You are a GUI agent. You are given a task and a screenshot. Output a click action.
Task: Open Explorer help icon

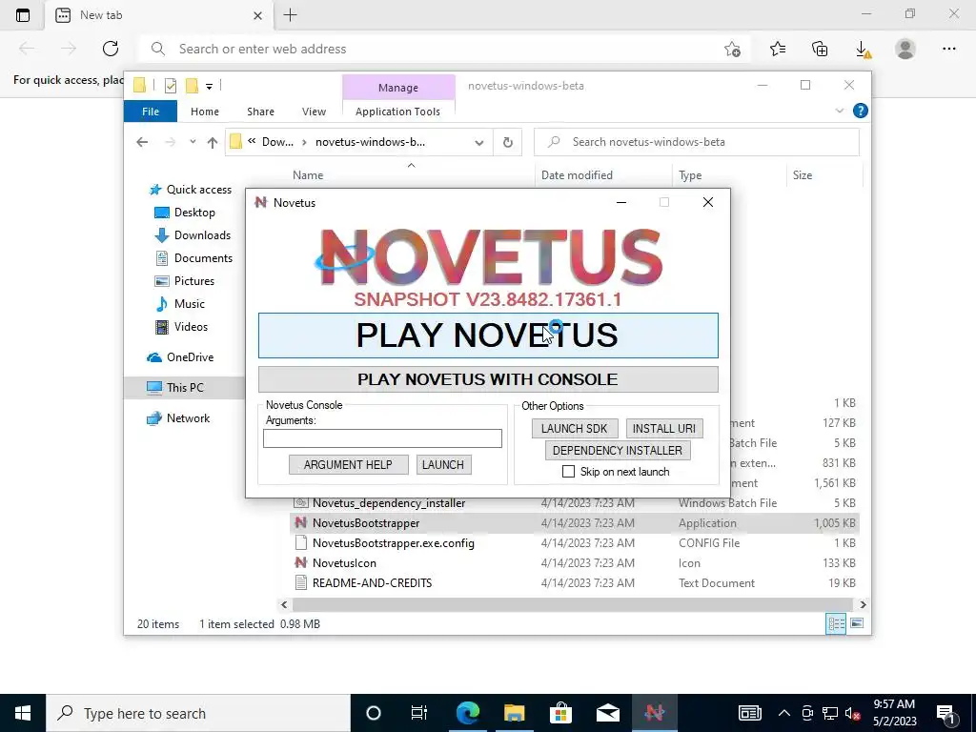(x=861, y=111)
